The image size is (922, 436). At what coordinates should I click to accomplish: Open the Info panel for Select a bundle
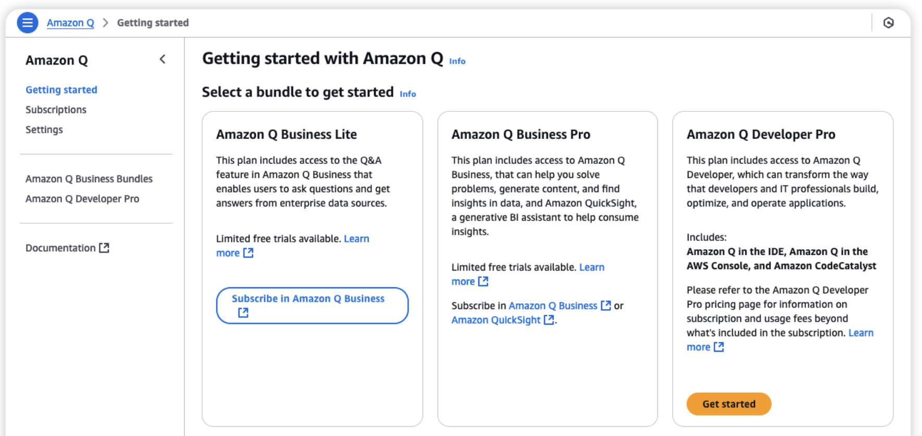[407, 94]
